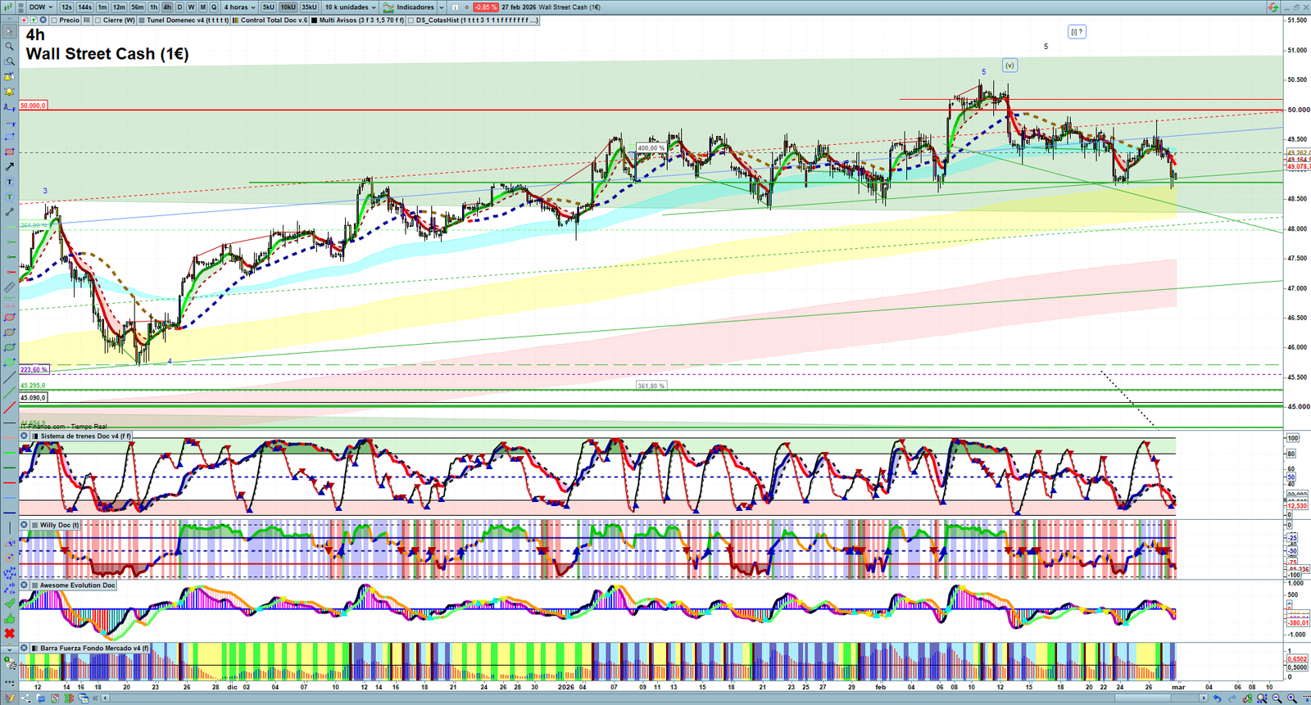
Task: Open the DOW instrument dropdown
Action: [40, 7]
